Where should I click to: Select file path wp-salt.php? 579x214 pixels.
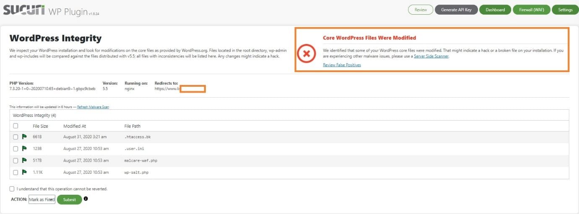point(136,172)
